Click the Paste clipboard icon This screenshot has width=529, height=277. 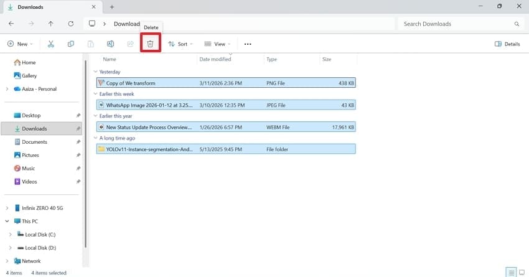pyautogui.click(x=91, y=44)
